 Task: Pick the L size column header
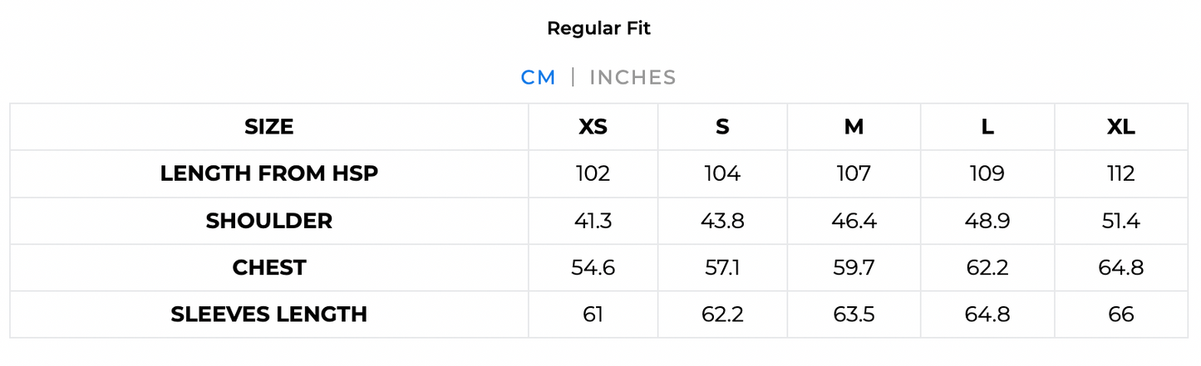[x=987, y=127]
